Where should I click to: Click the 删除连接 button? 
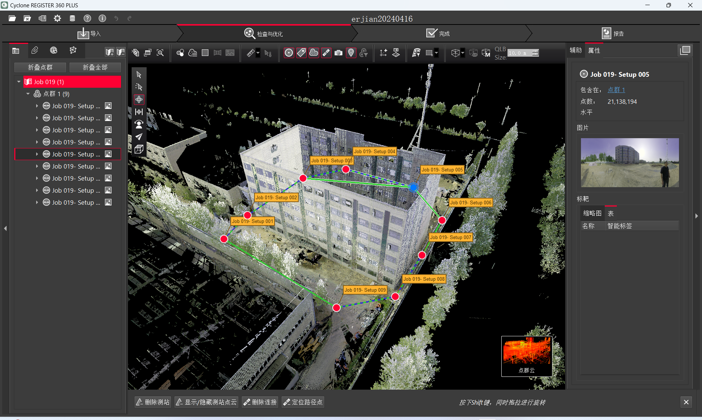[260, 402]
